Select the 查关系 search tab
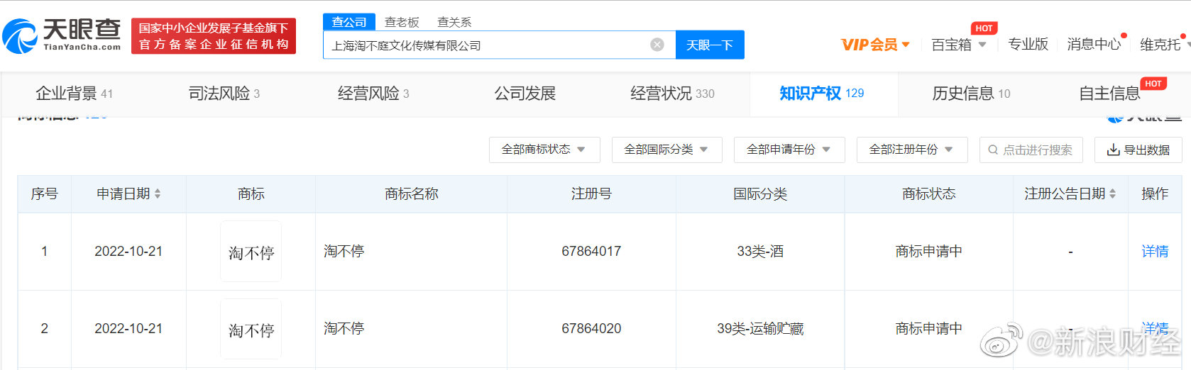This screenshot has height=370, width=1191. (x=454, y=22)
